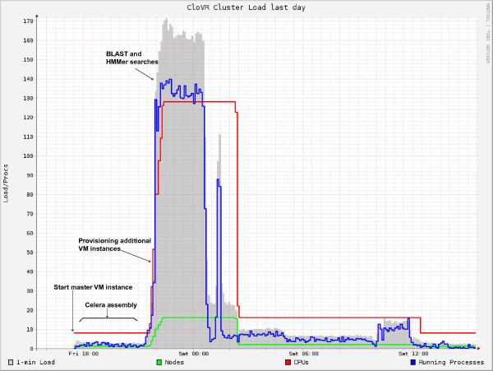The width and height of the screenshot is (493, 371).
Task: Click the "Fri 18:00" time axis label
Action: pos(85,354)
